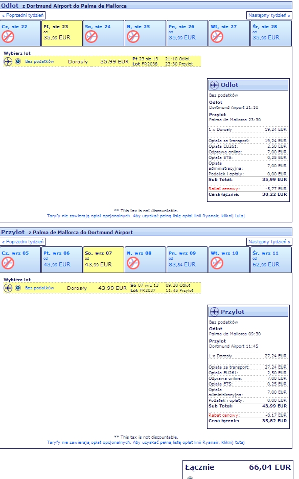Select the radio button for the 43,99 EUR return flight

pos(18,288)
